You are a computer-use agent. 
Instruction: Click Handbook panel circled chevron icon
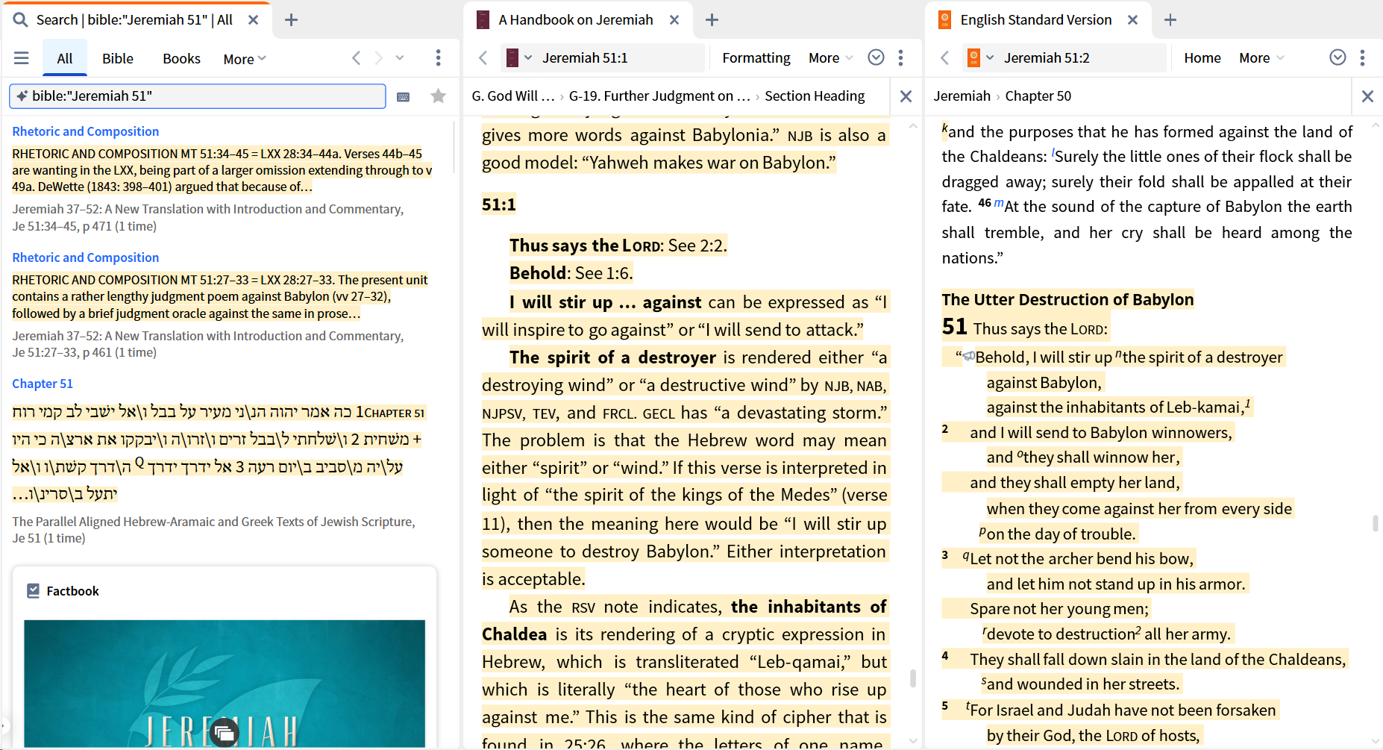pyautogui.click(x=876, y=57)
